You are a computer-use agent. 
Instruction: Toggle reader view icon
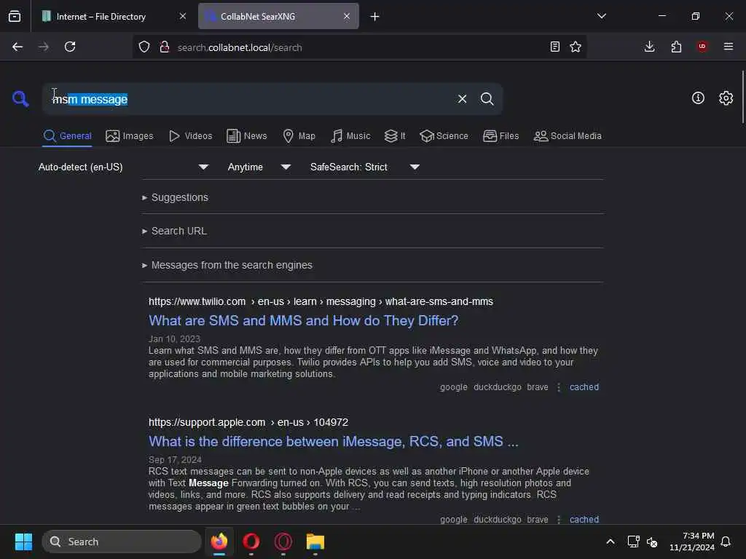coord(554,47)
